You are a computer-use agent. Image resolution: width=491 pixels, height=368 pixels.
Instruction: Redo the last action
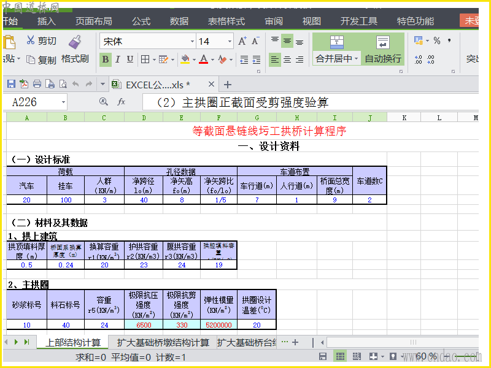88,84
